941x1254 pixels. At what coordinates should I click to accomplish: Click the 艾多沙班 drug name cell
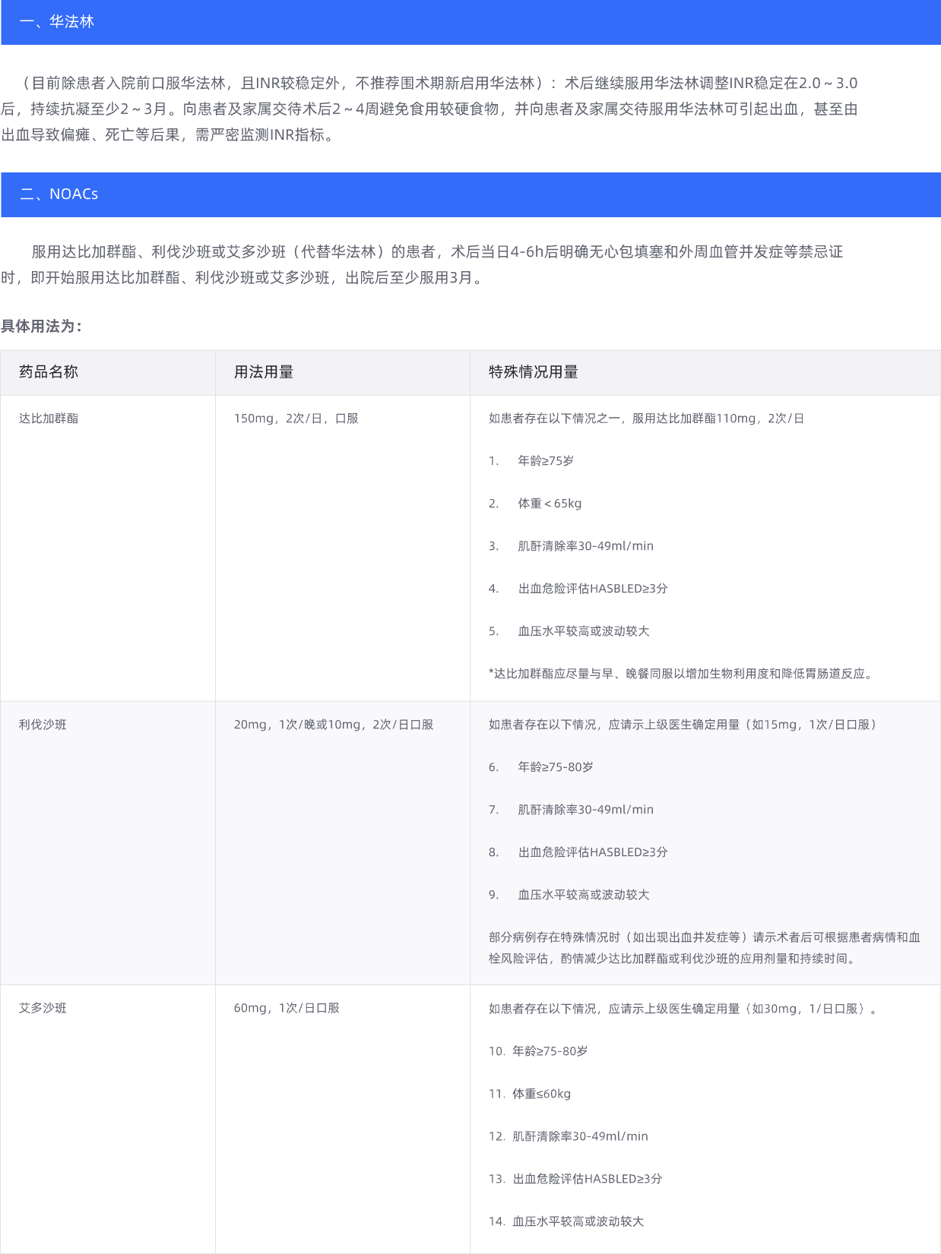(43, 1008)
